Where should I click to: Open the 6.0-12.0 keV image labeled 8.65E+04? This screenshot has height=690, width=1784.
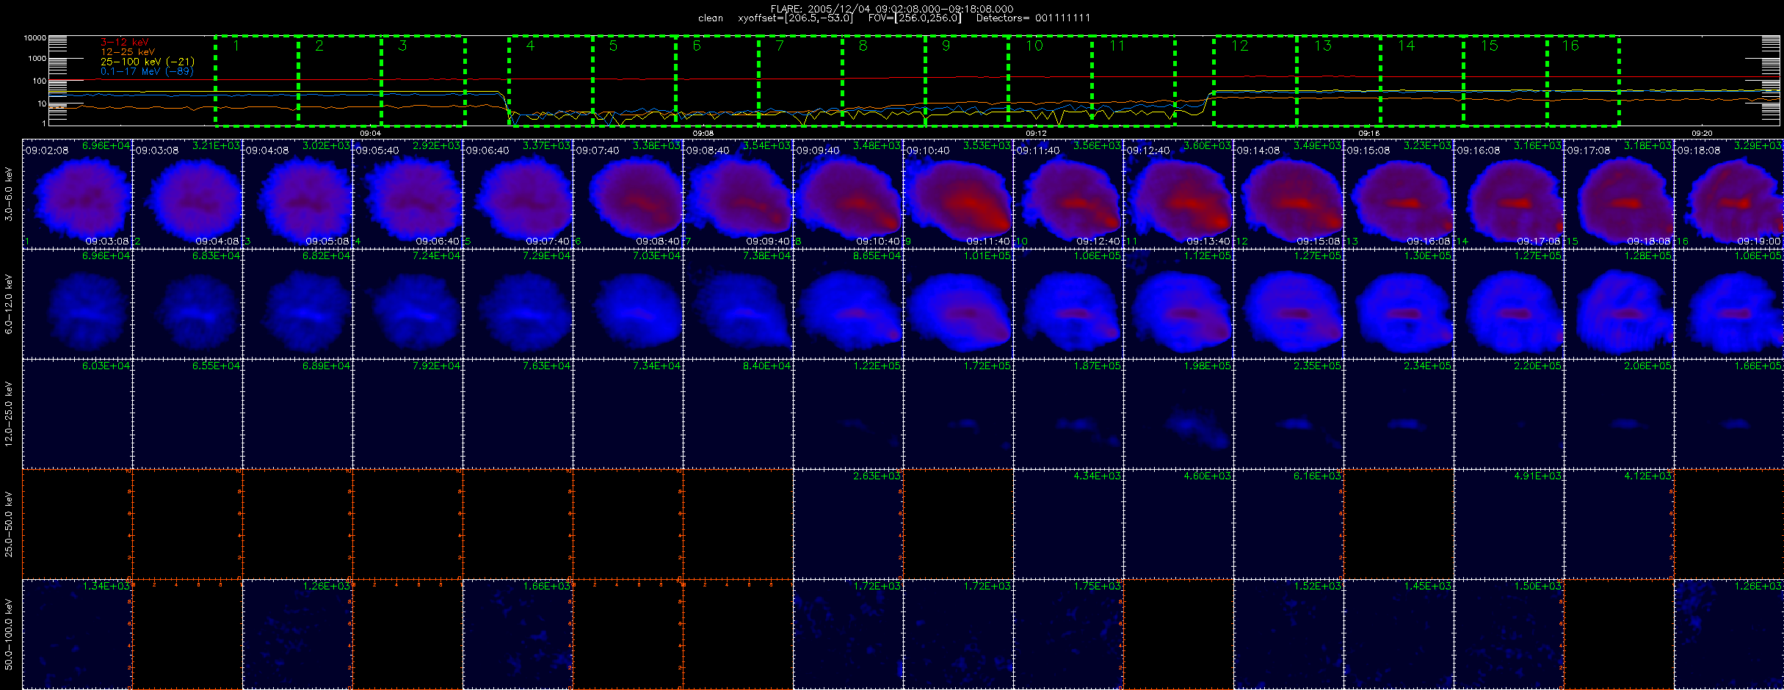coord(849,304)
